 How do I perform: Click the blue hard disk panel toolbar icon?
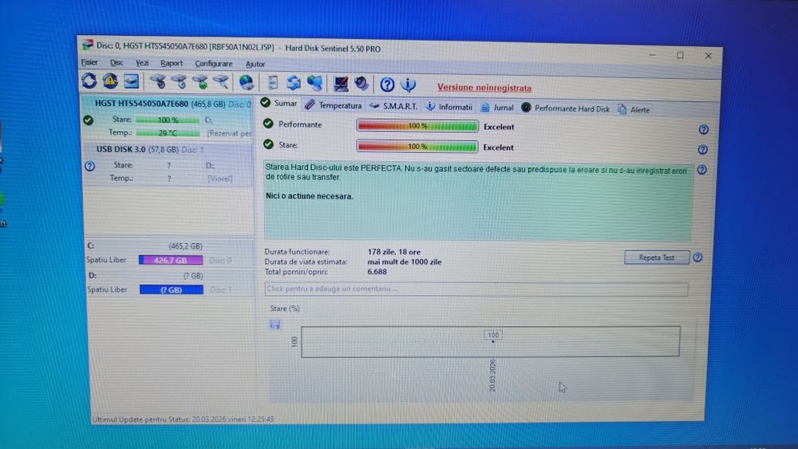132,81
